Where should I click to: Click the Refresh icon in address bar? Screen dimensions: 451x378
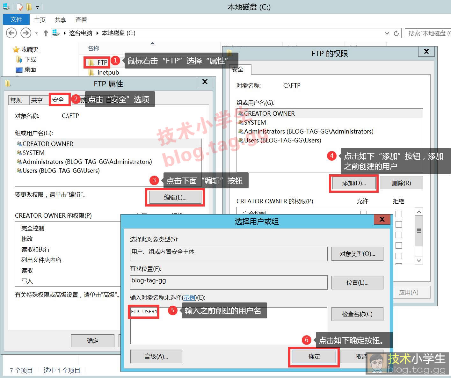tap(396, 33)
